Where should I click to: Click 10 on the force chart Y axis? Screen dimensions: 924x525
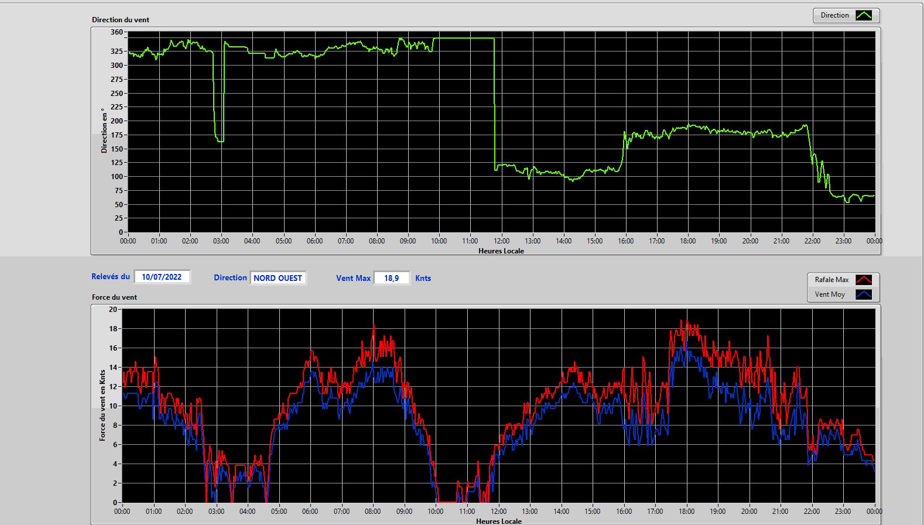click(113, 406)
